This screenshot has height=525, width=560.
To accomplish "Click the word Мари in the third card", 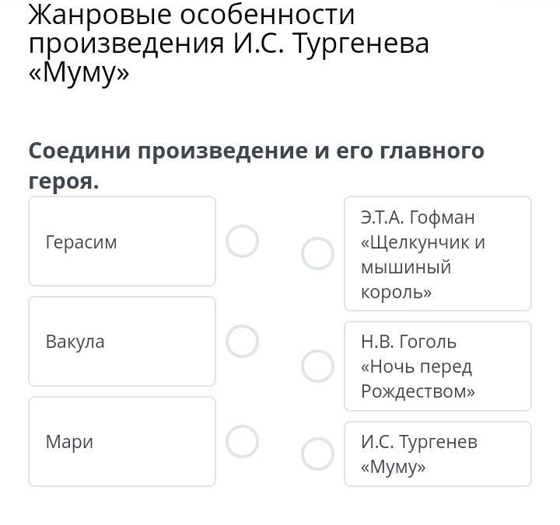I will pos(69,442).
